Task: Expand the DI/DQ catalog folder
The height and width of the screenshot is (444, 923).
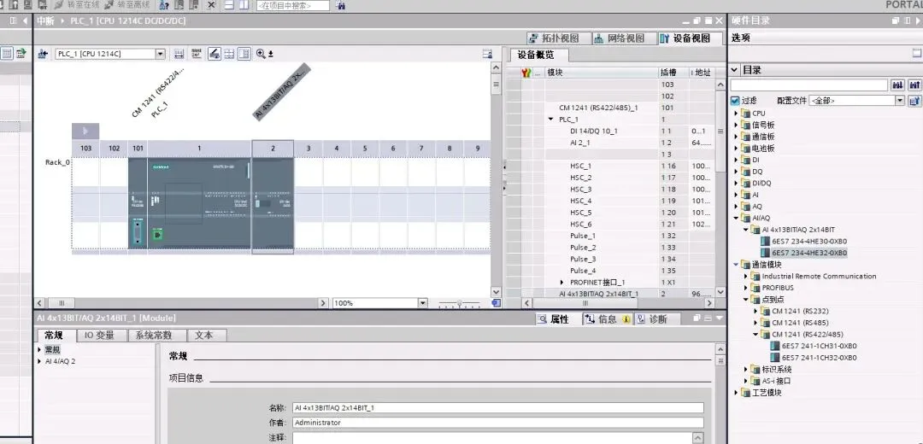Action: pos(736,183)
